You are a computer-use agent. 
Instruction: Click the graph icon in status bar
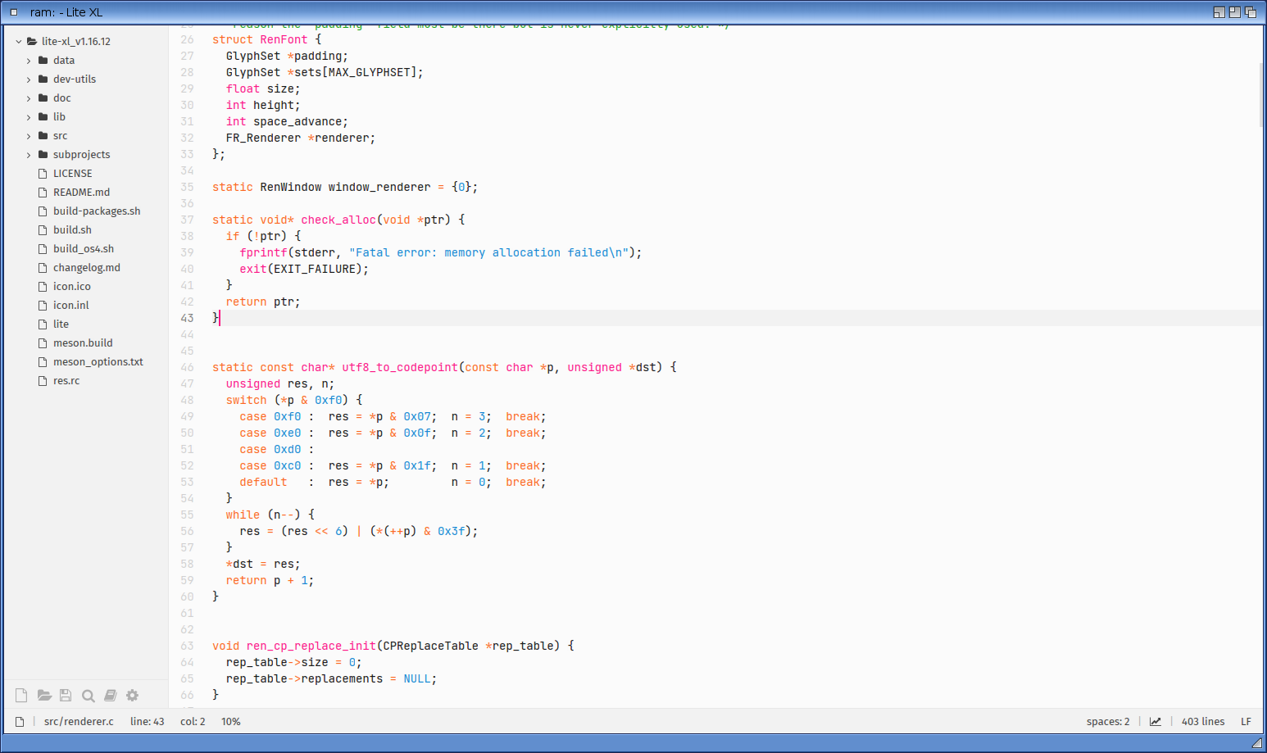coord(1156,722)
